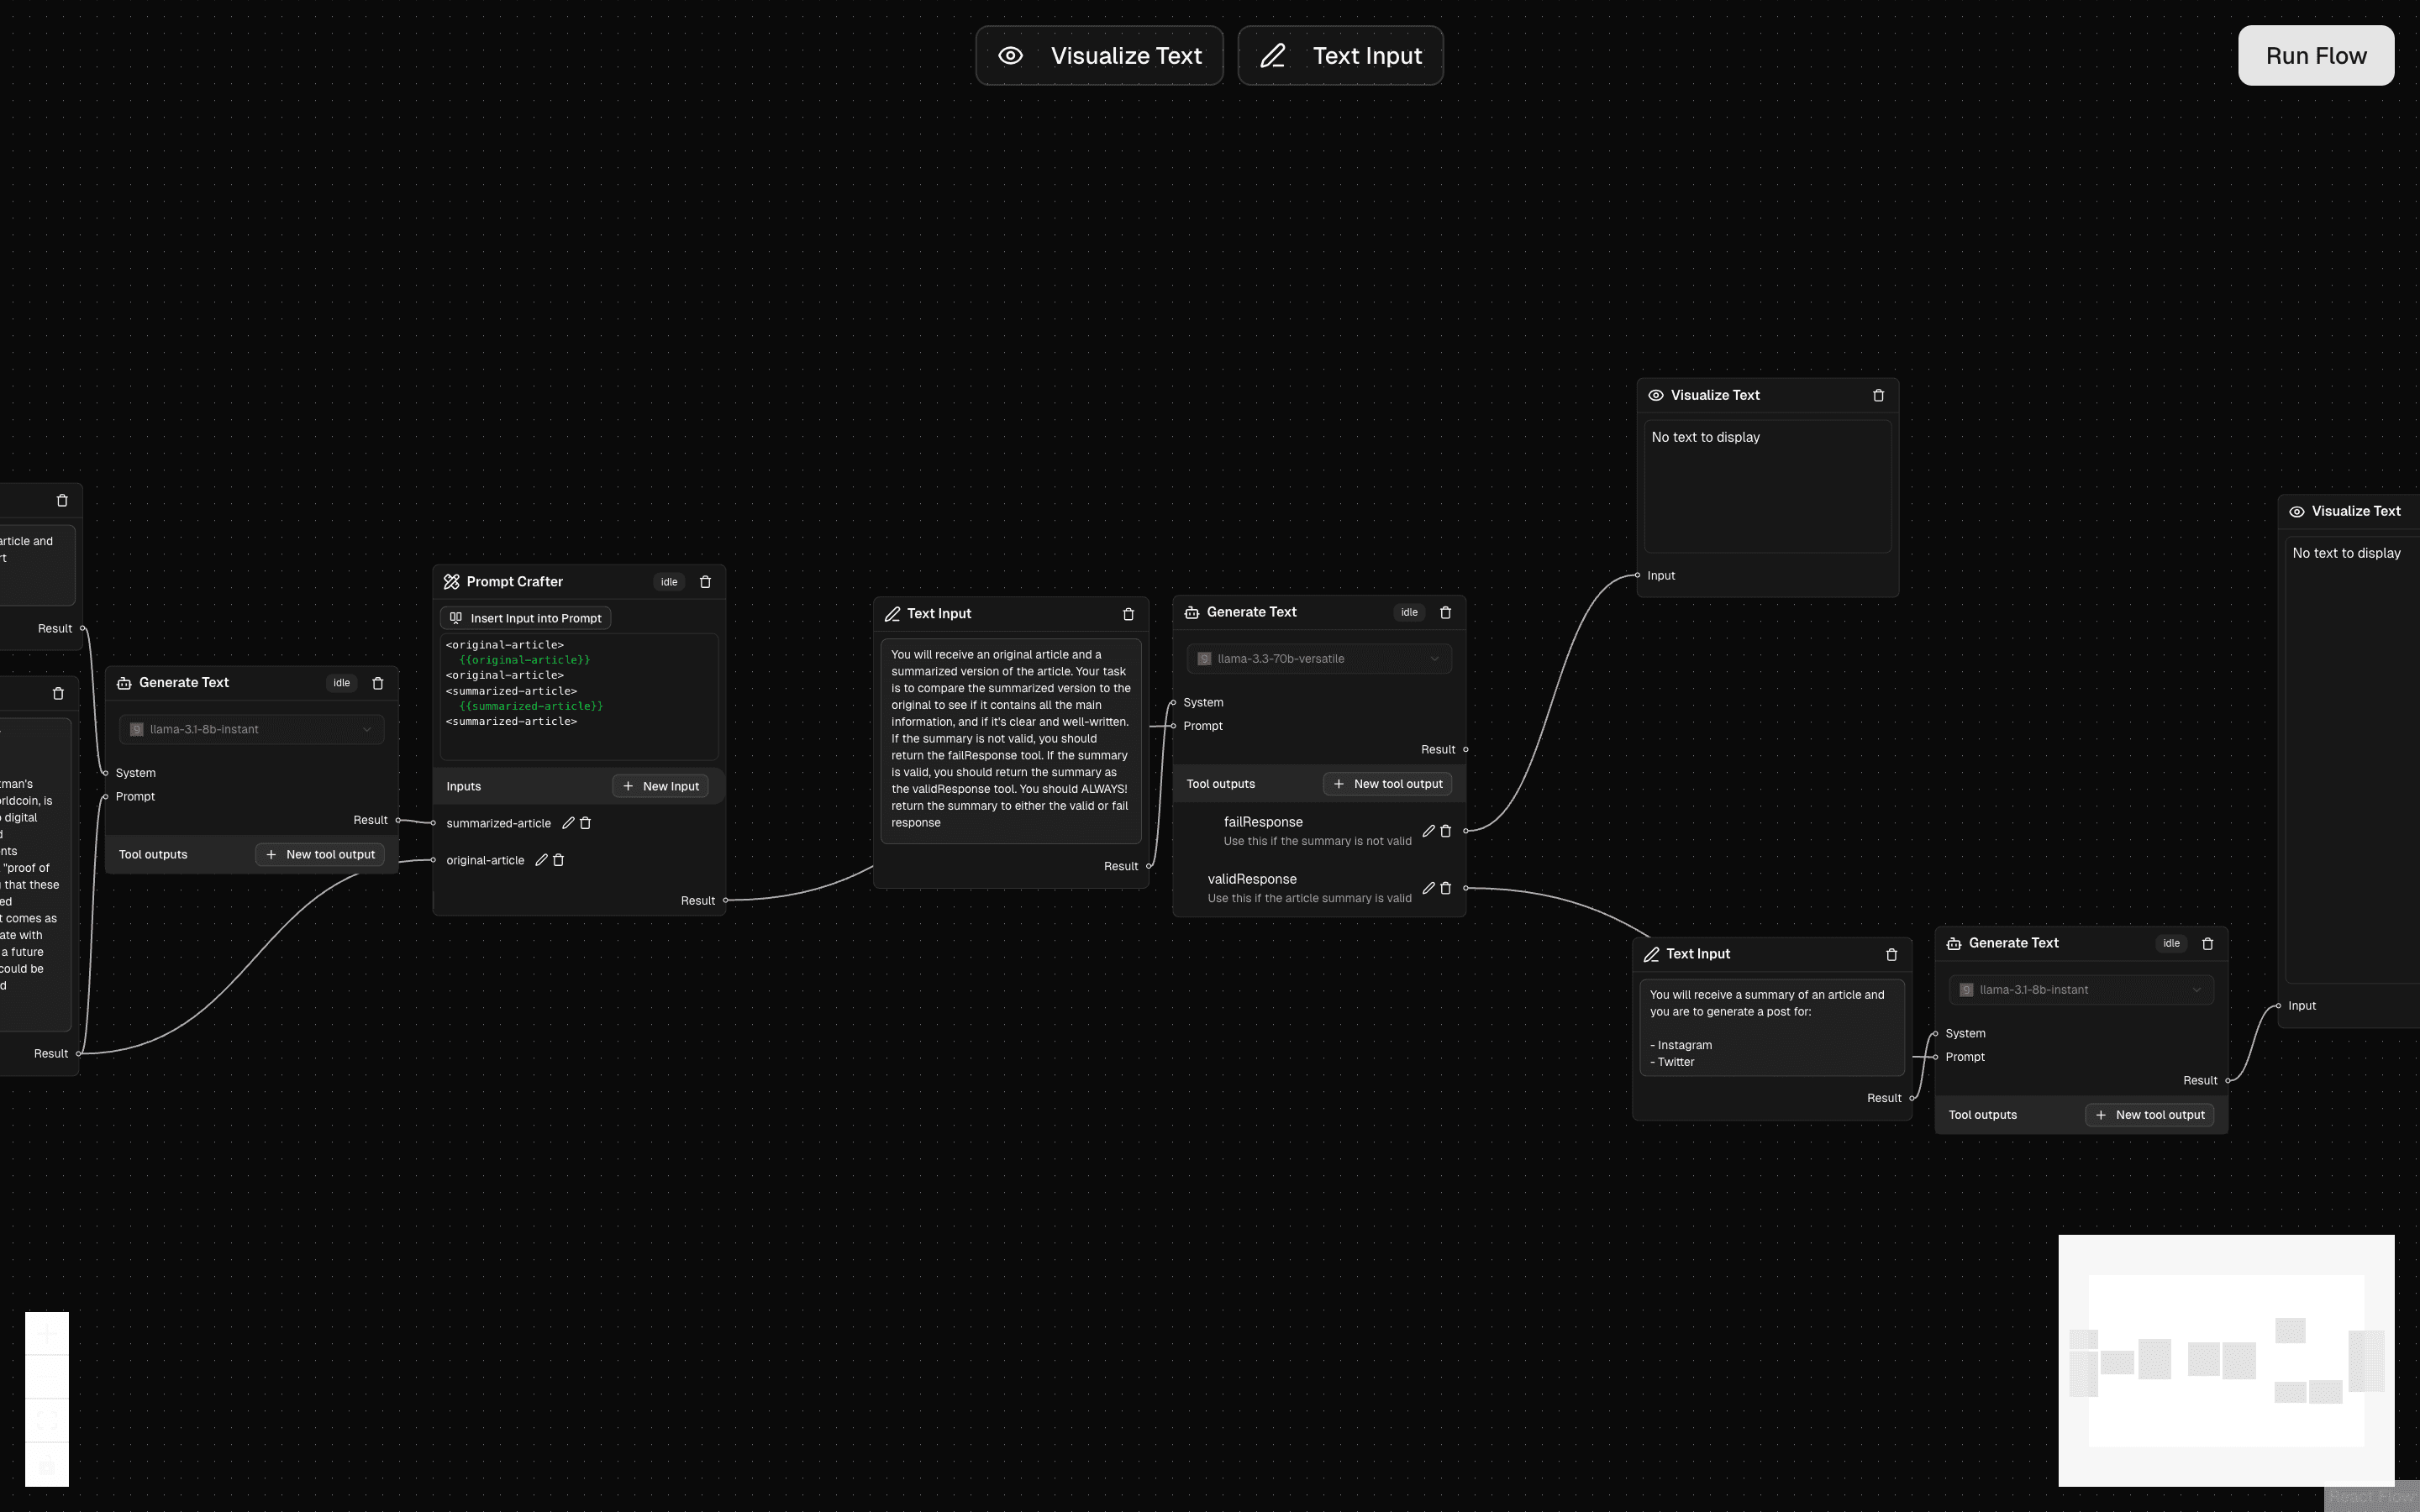This screenshot has height=1512, width=2420.
Task: Delete the Prompt Crafter node
Action: coord(706,581)
